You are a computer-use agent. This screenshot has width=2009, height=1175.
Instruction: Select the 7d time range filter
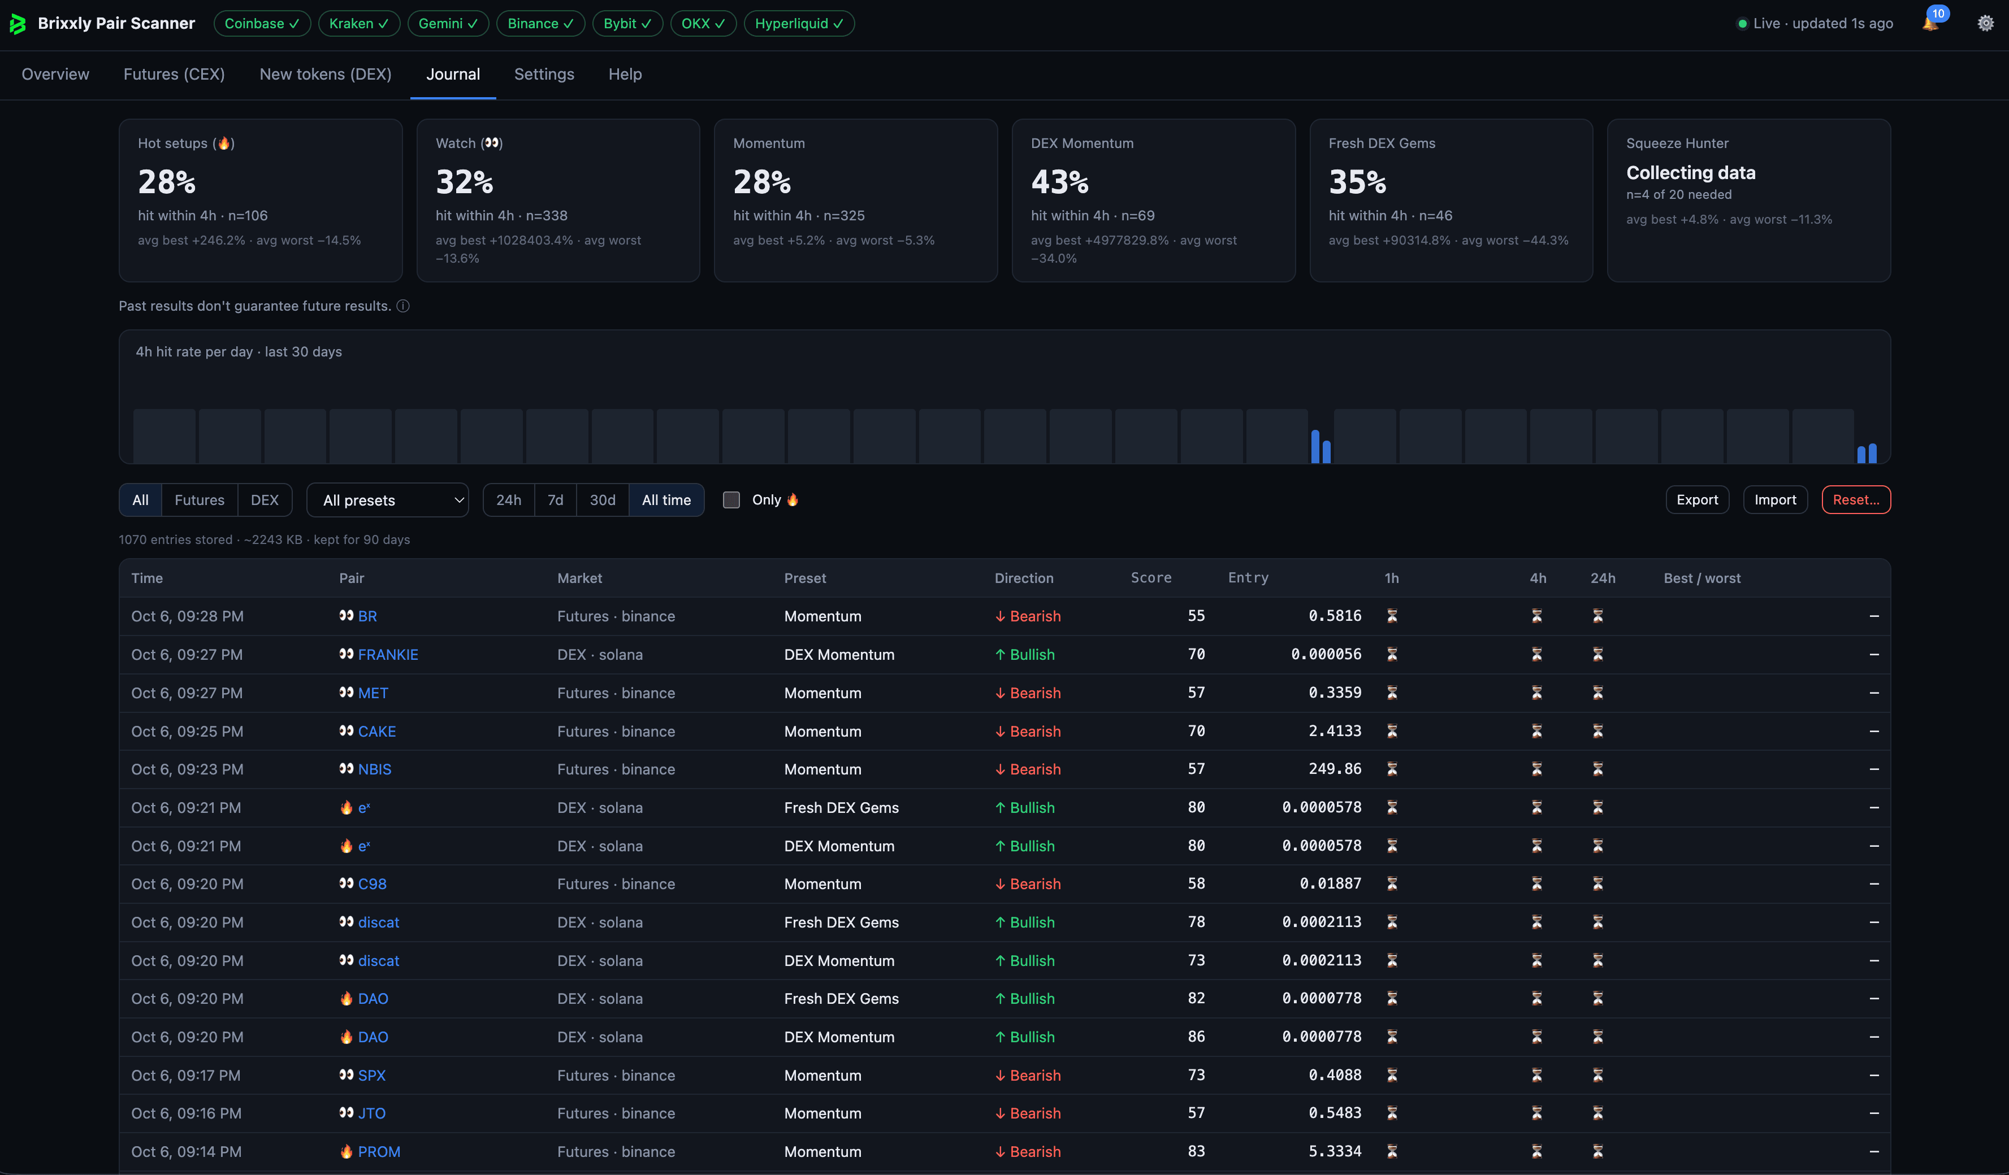[x=555, y=499]
